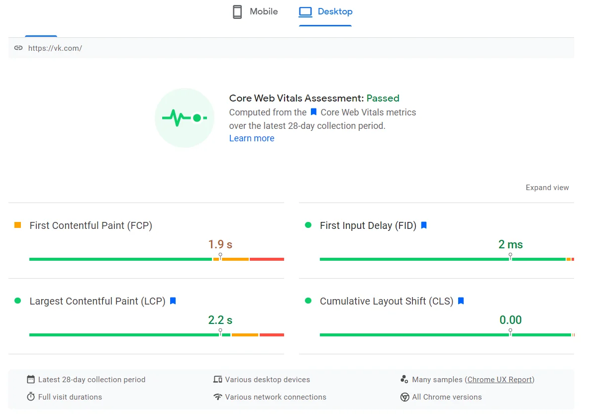Image resolution: width=589 pixels, height=418 pixels.
Task: Click the stopwatch icon for visit durations
Action: coord(31,397)
